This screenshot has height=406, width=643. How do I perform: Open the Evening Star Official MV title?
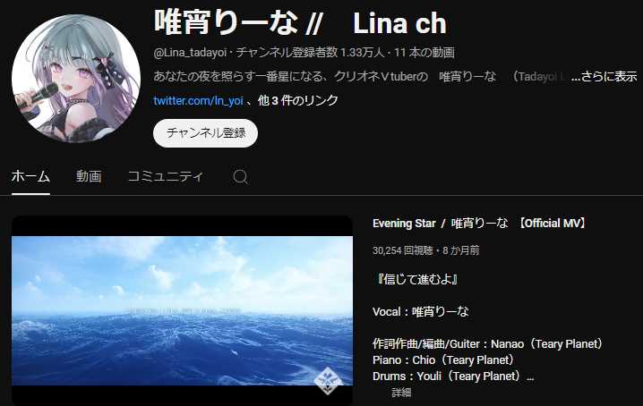click(480, 224)
